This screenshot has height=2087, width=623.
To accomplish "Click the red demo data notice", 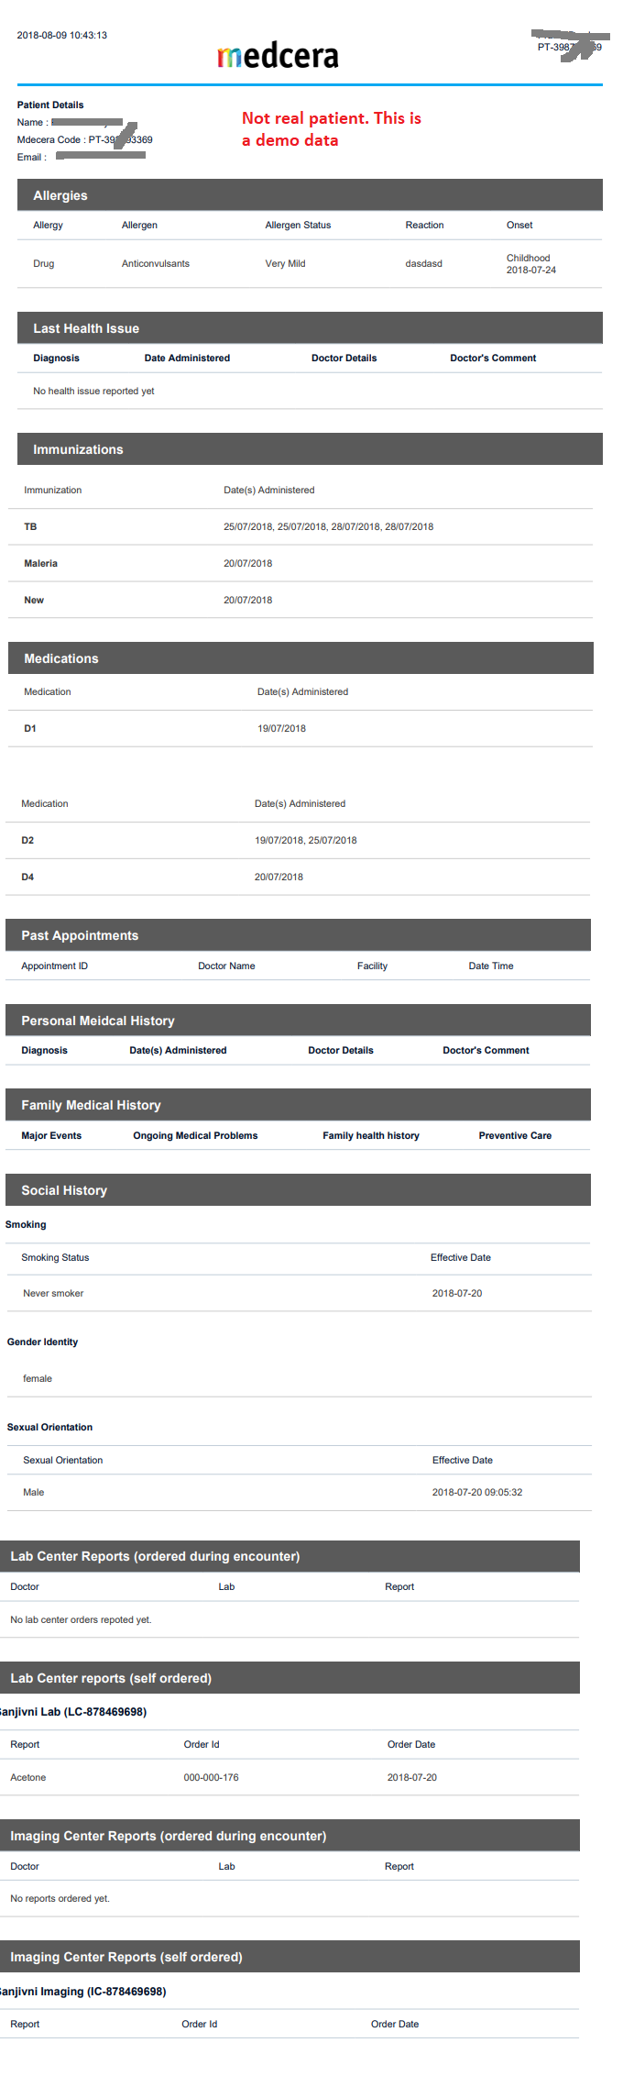I will click(331, 129).
